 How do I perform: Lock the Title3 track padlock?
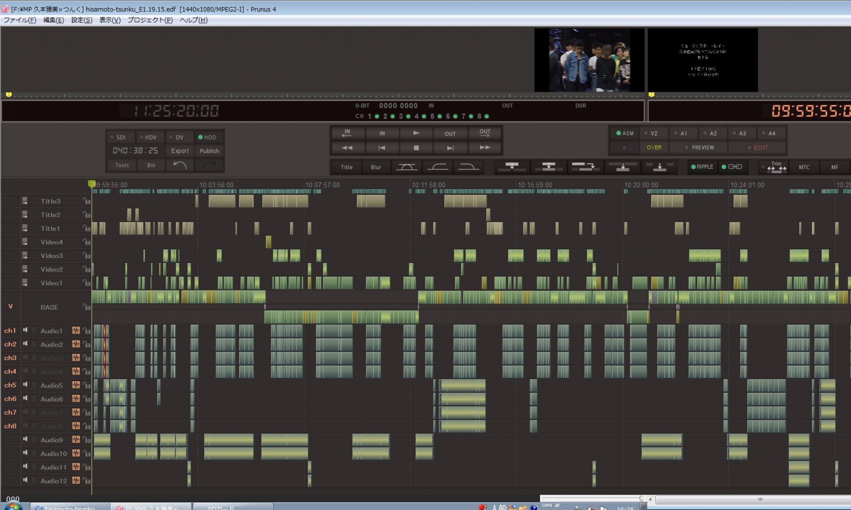[x=86, y=201]
